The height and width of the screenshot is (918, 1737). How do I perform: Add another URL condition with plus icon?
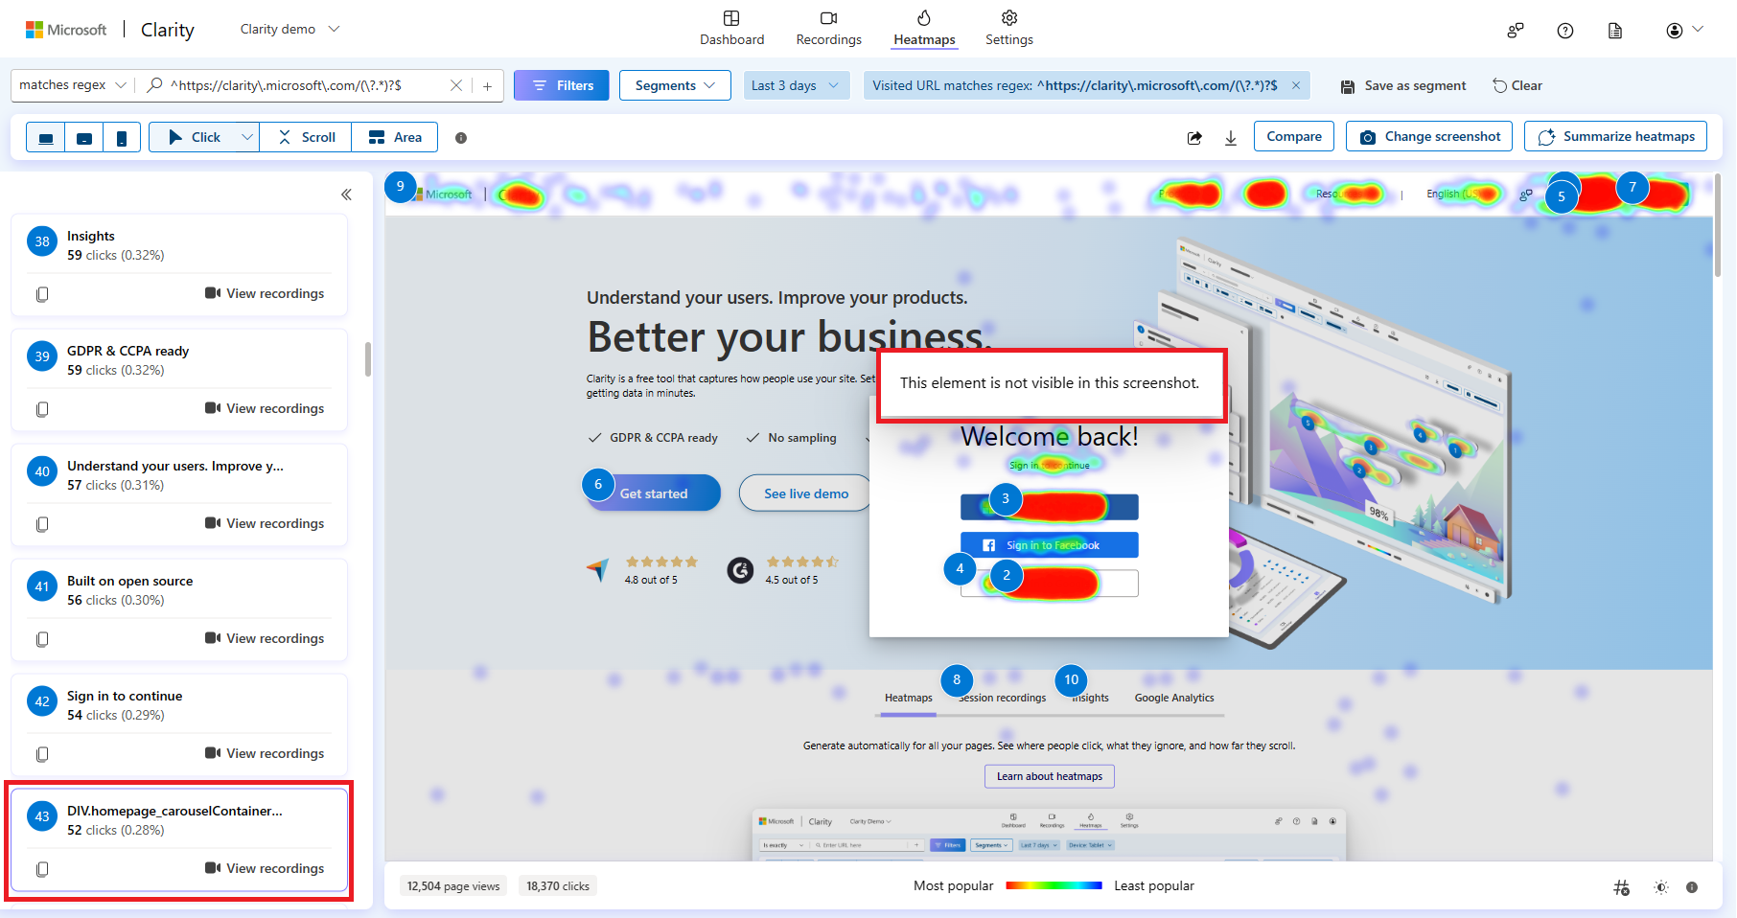pos(487,85)
